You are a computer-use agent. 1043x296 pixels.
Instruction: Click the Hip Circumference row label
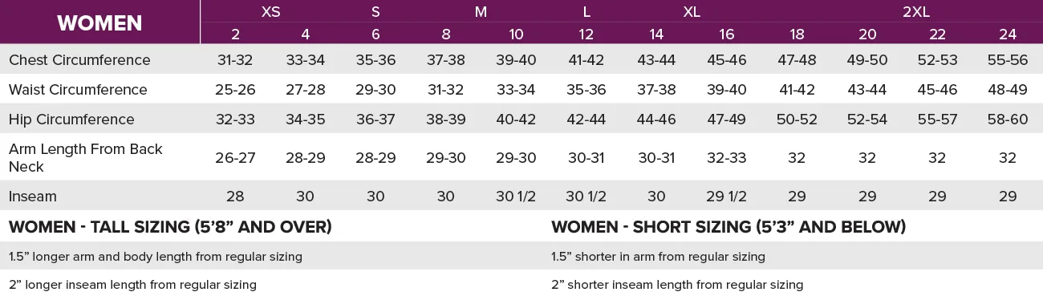tap(71, 120)
